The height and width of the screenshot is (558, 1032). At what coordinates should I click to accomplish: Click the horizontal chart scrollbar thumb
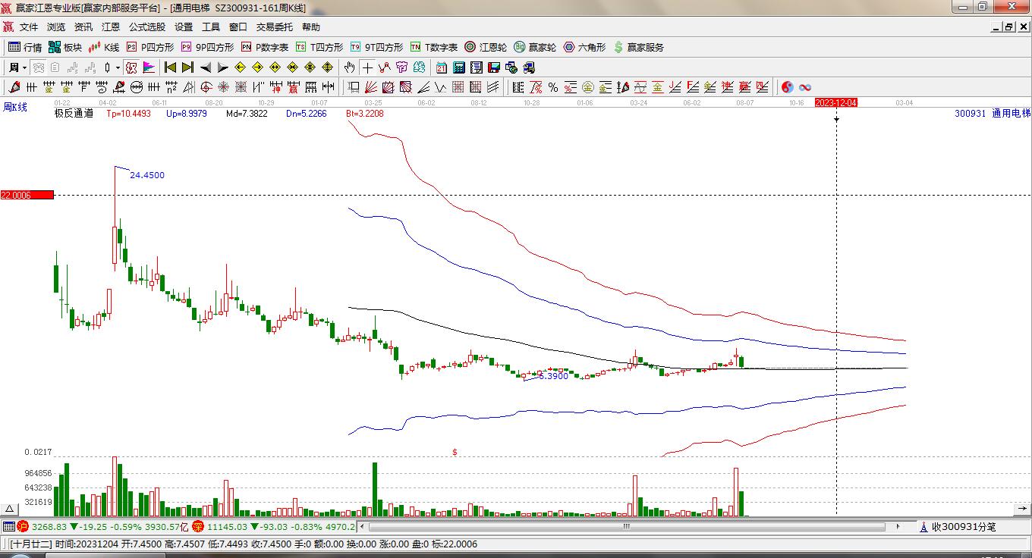coord(627,526)
